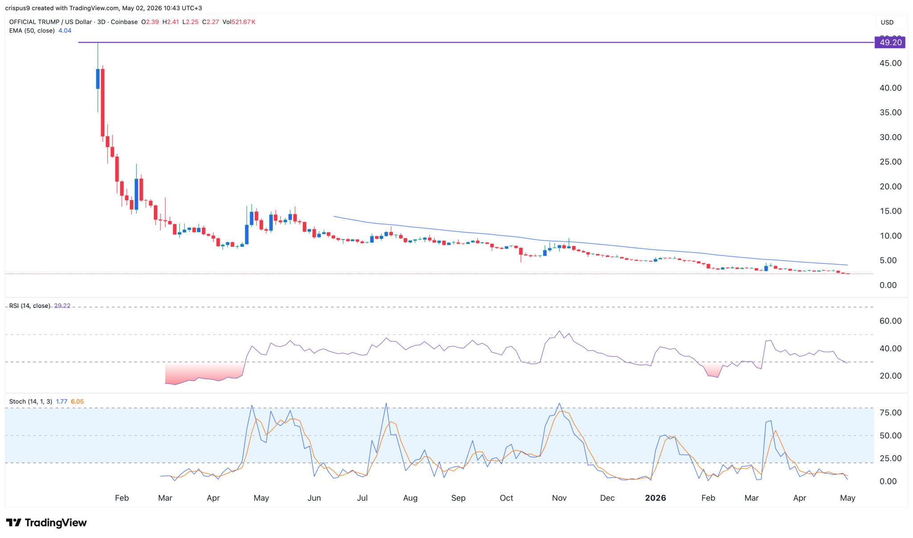Image resolution: width=913 pixels, height=538 pixels.
Task: Click the EMA value 4.04
Action: [x=65, y=31]
